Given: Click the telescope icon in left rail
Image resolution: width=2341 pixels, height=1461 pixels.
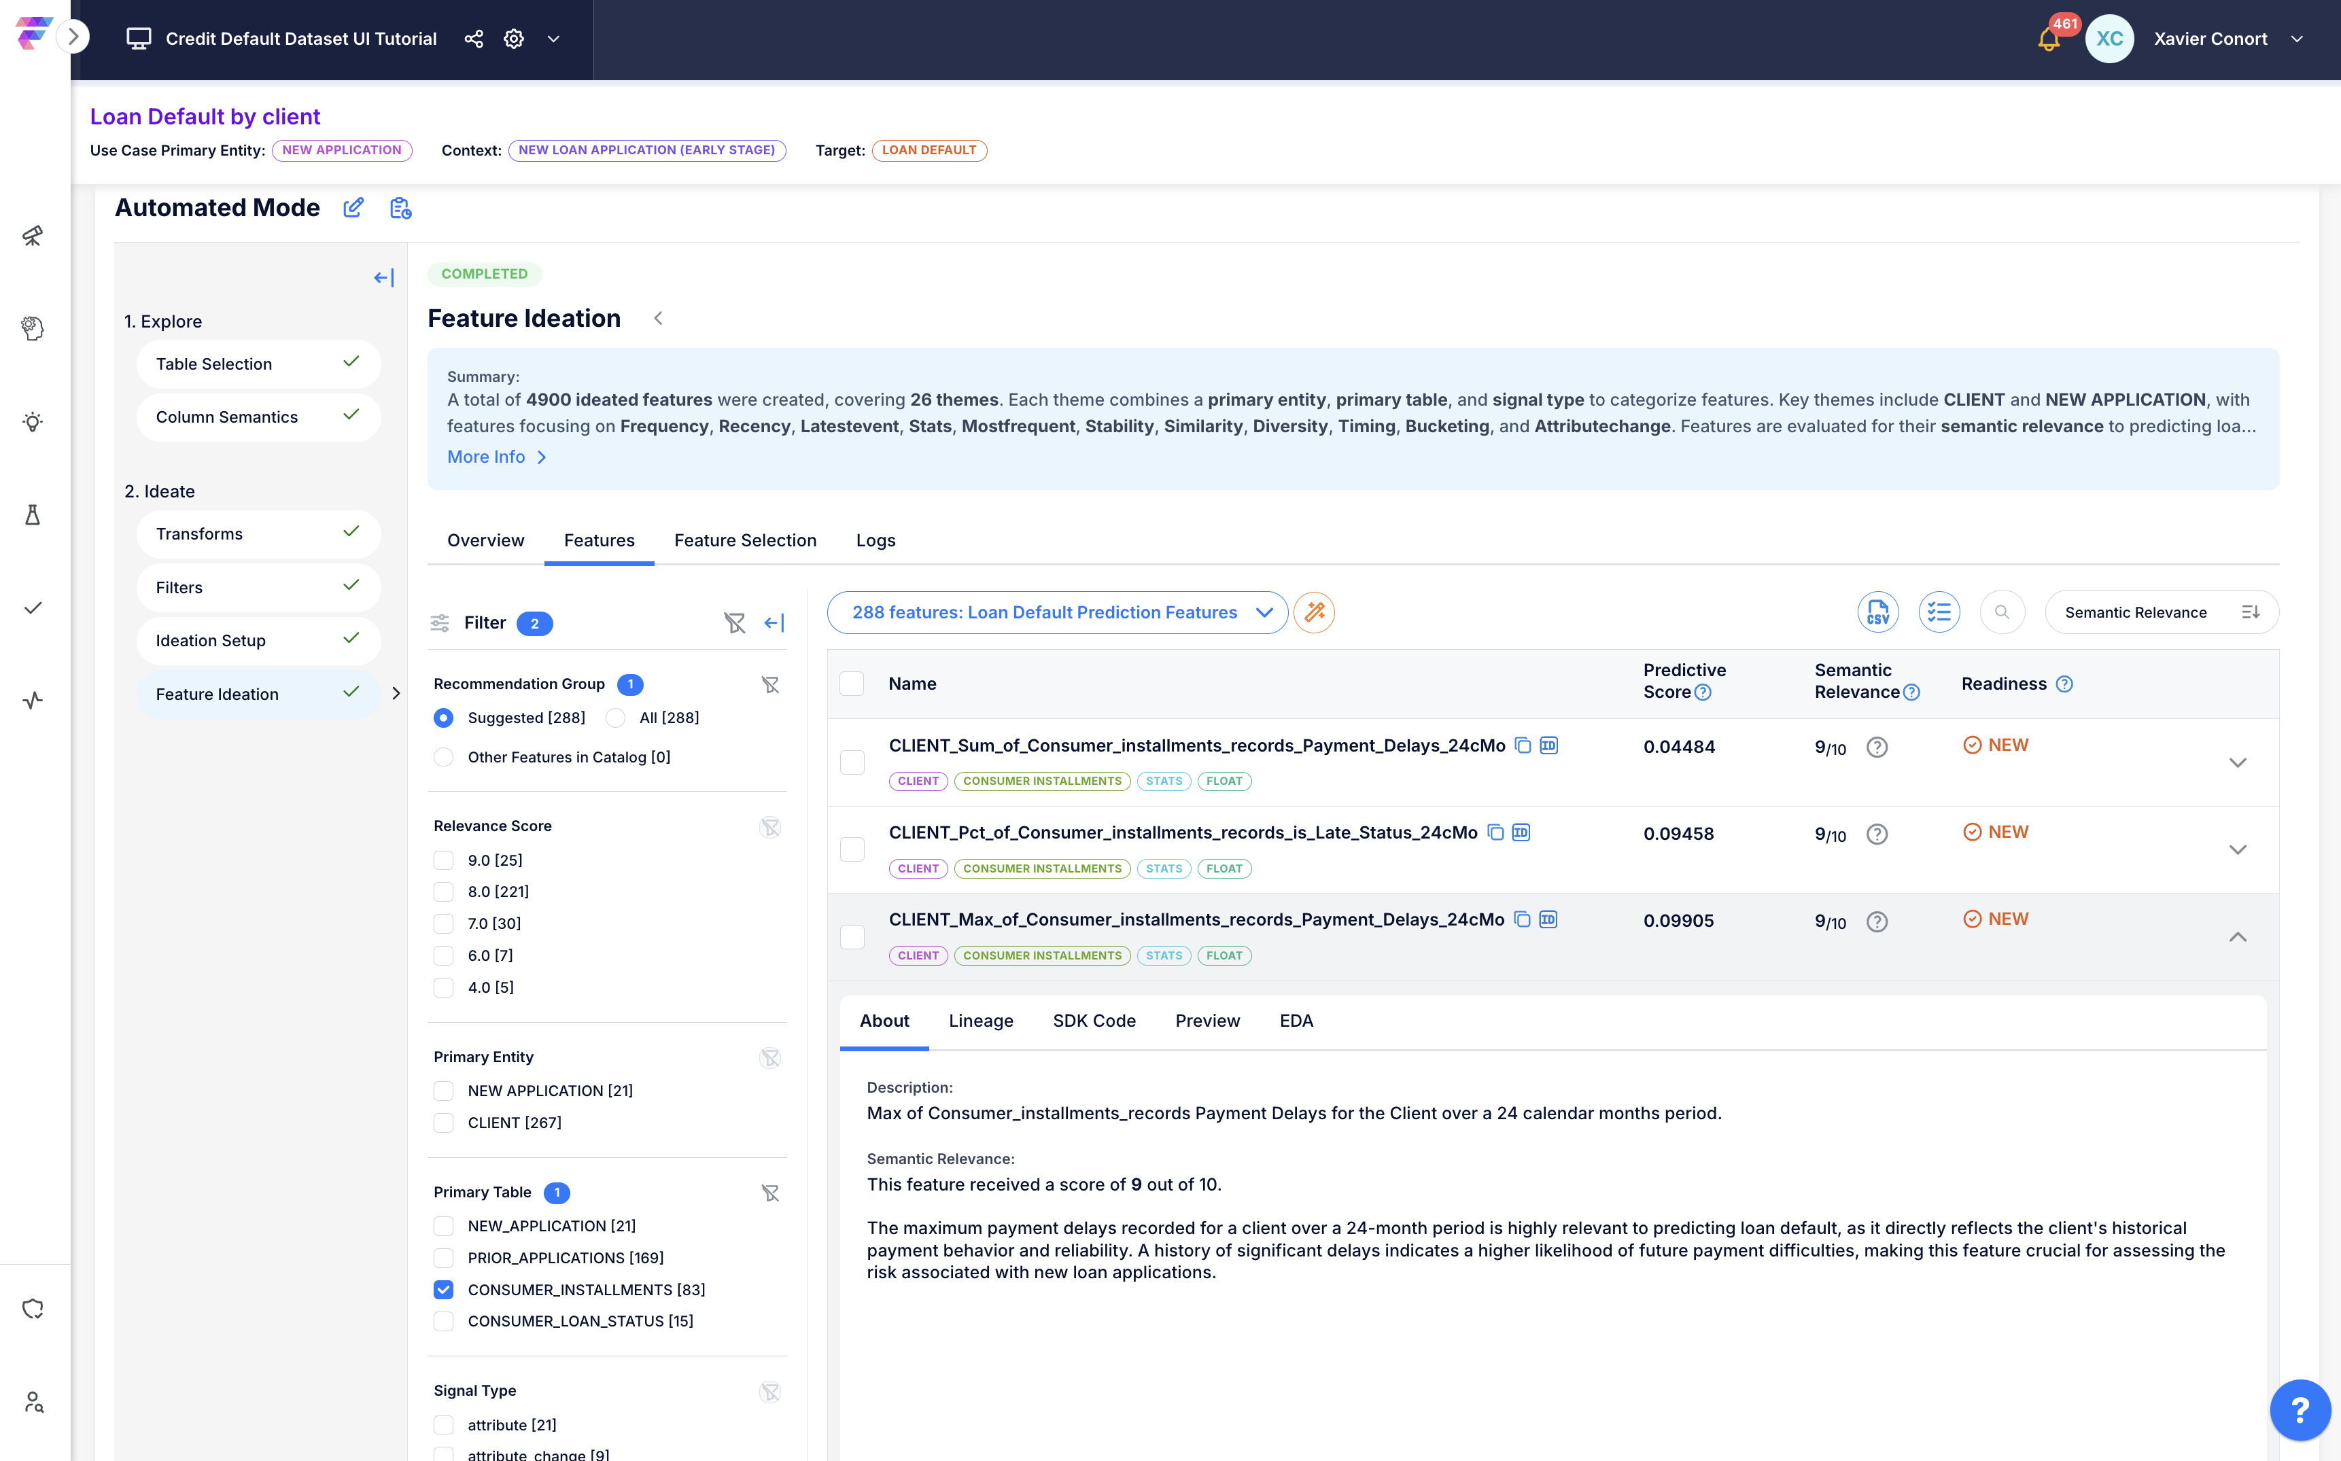Looking at the screenshot, I should [x=33, y=236].
